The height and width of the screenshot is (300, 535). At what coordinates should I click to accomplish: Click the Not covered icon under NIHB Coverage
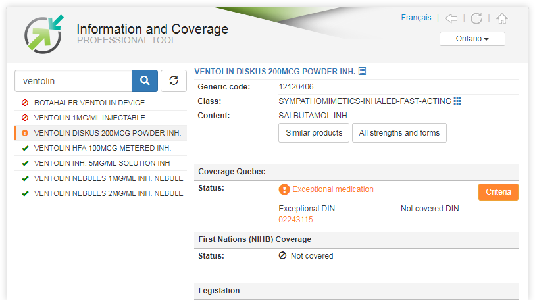(282, 256)
